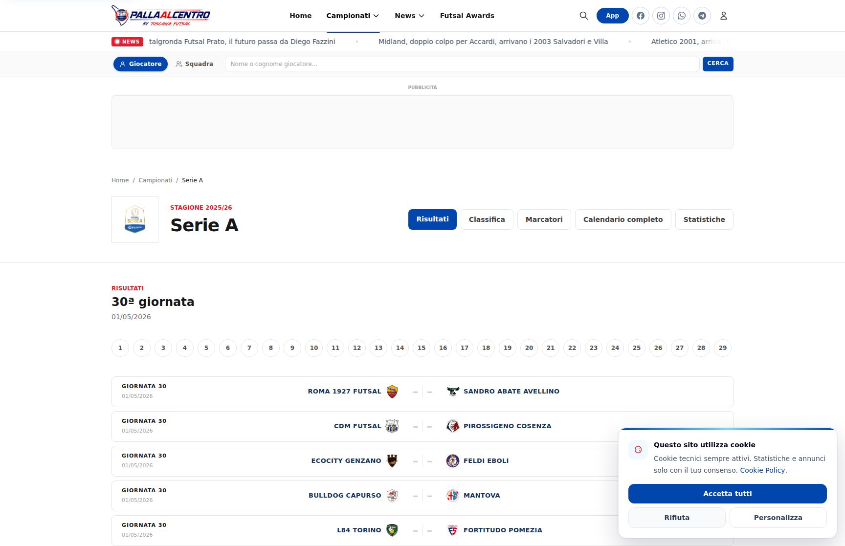The width and height of the screenshot is (845, 546).
Task: Click the Serie A league badge
Action: [x=135, y=219]
